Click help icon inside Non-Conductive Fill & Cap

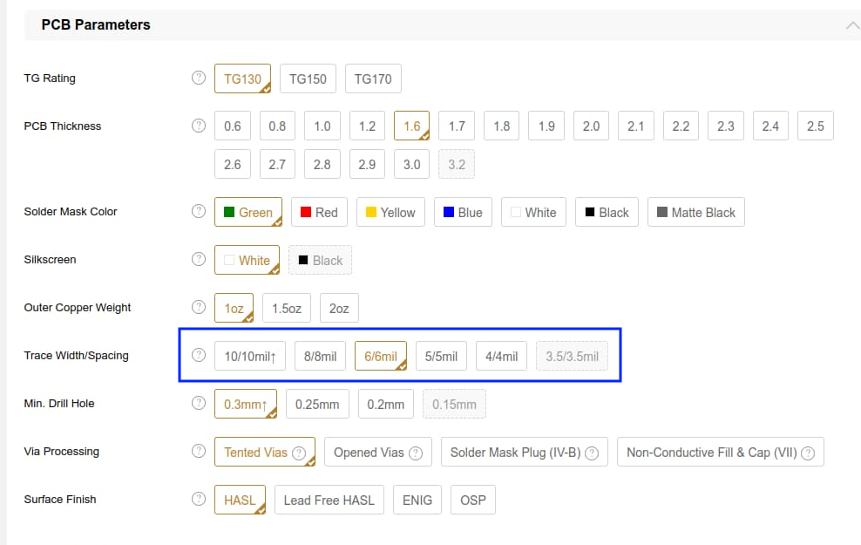(x=808, y=453)
